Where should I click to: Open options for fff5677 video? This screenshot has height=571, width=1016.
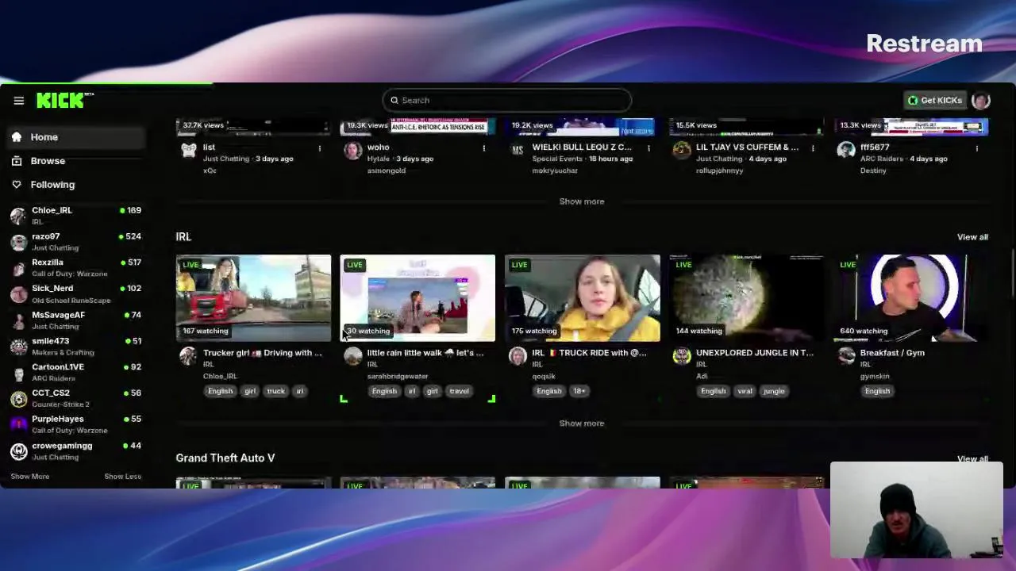pyautogui.click(x=977, y=148)
